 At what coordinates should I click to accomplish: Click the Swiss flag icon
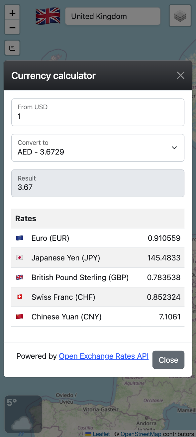pos(20,297)
